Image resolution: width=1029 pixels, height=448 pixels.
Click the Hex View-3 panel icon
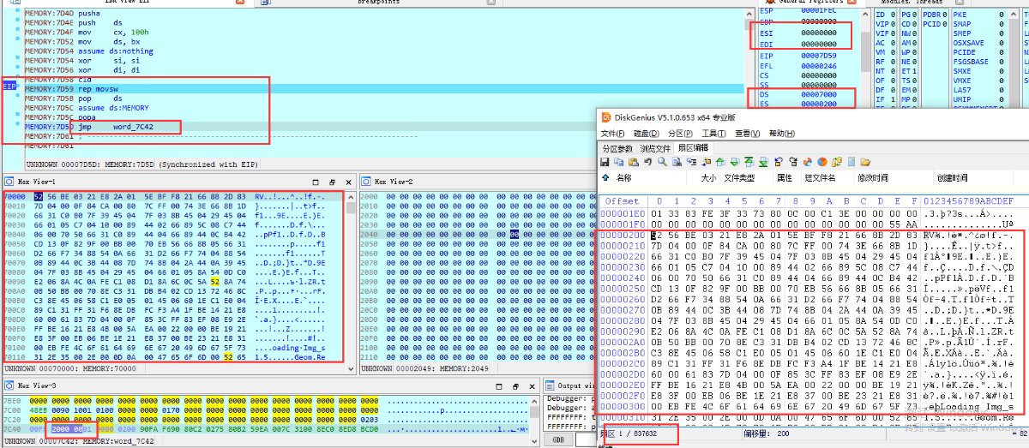click(x=10, y=385)
